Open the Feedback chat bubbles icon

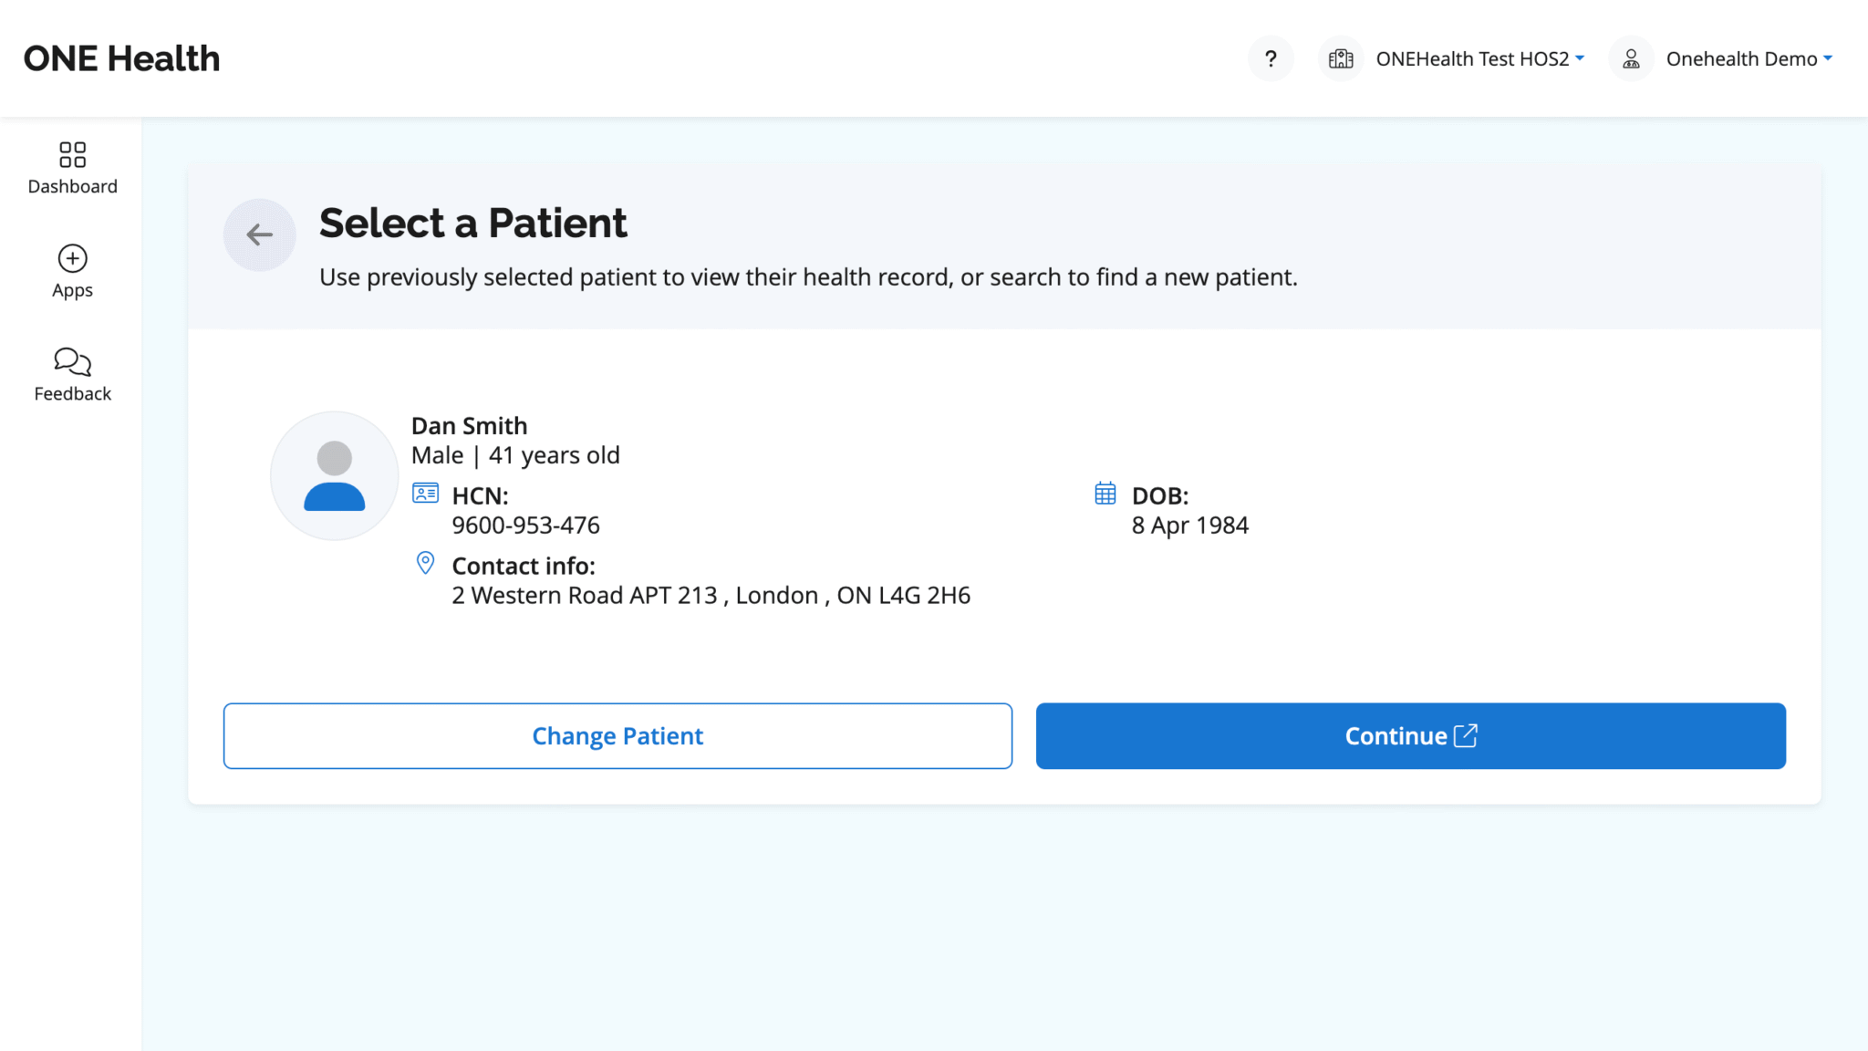72,362
